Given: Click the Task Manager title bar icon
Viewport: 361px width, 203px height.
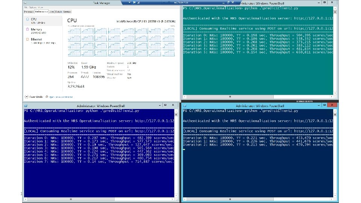Looking at the screenshot, I should (x=25, y=3).
